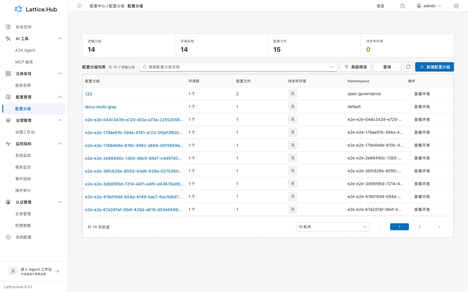Viewport: 468px width, 292px height.
Task: Open the settings gear in top bar
Action: (x=456, y=6)
